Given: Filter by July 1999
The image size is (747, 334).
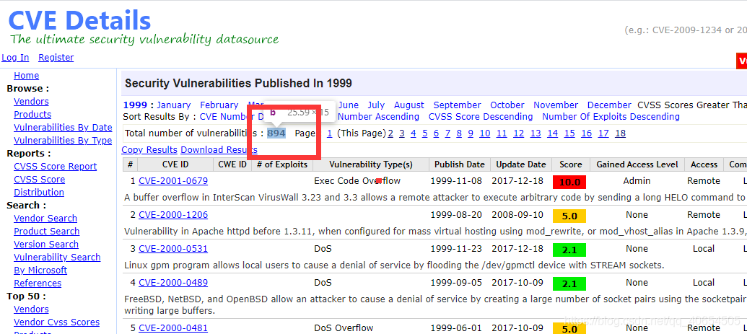Looking at the screenshot, I should 376,105.
